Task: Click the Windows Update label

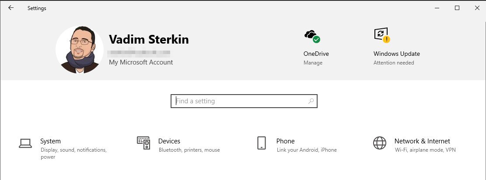Action: tap(397, 54)
